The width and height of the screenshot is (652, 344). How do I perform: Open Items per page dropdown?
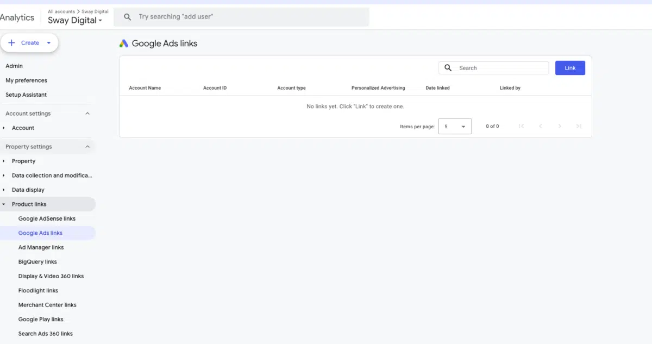(455, 126)
